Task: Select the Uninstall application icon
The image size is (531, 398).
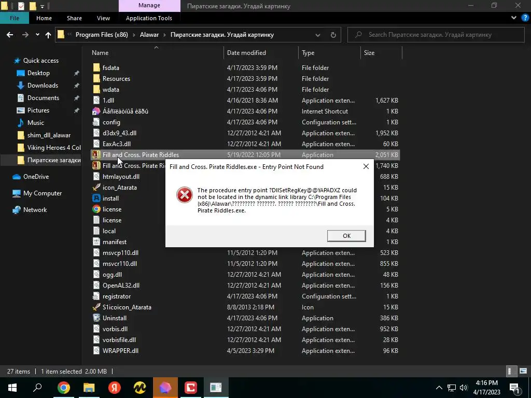Action: [96, 318]
